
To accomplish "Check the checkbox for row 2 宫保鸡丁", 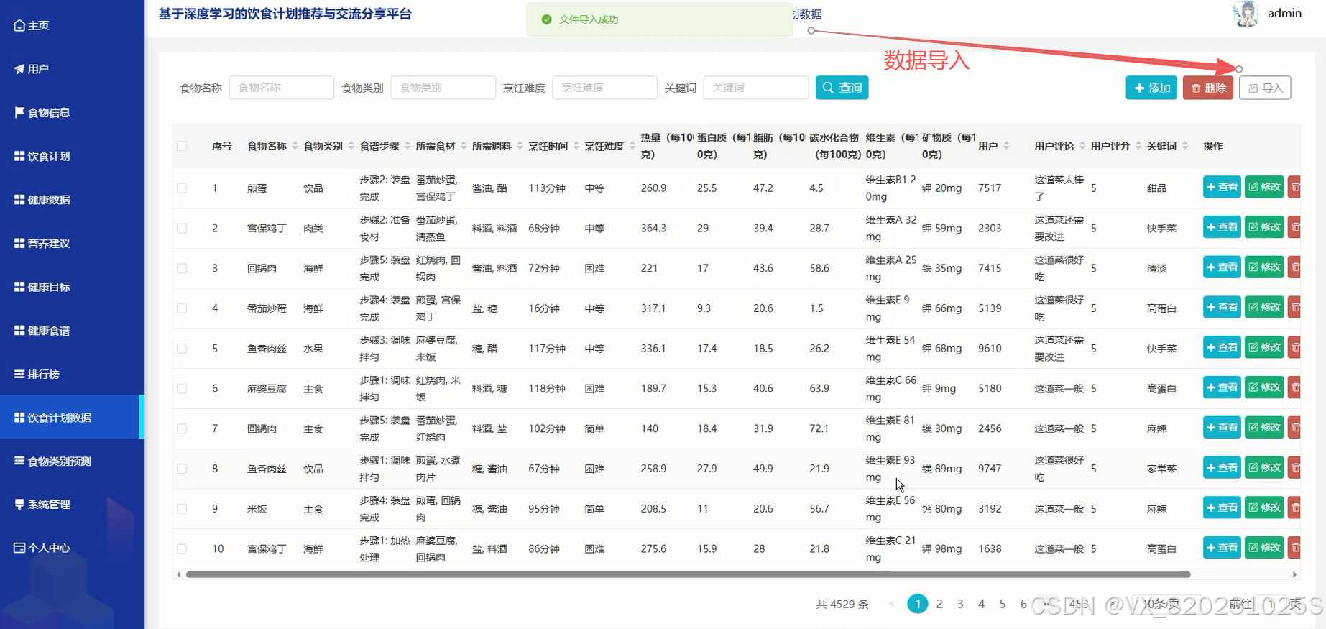I will coord(182,229).
